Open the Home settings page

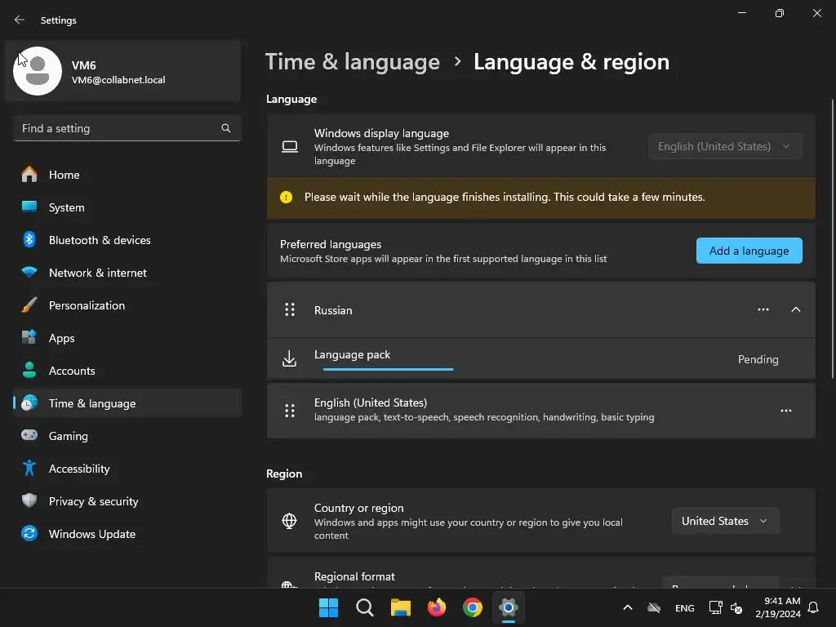pyautogui.click(x=127, y=175)
